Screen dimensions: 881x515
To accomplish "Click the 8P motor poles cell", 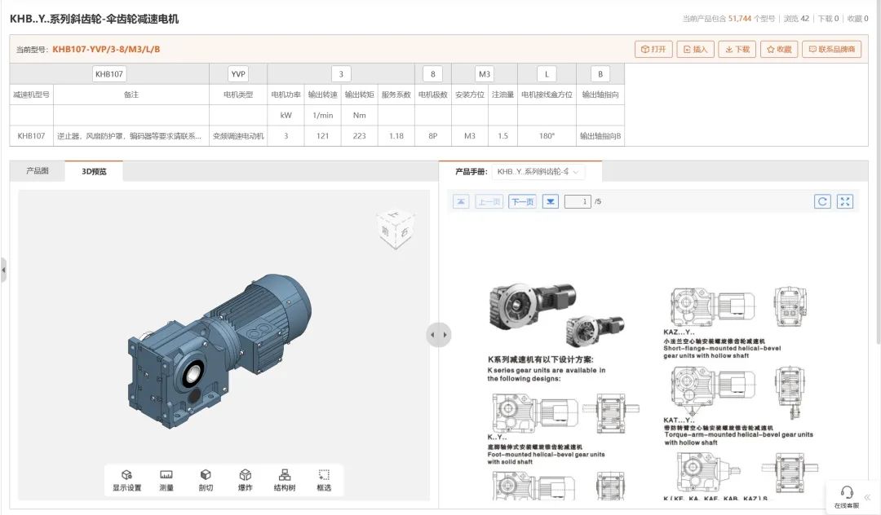I will click(432, 136).
